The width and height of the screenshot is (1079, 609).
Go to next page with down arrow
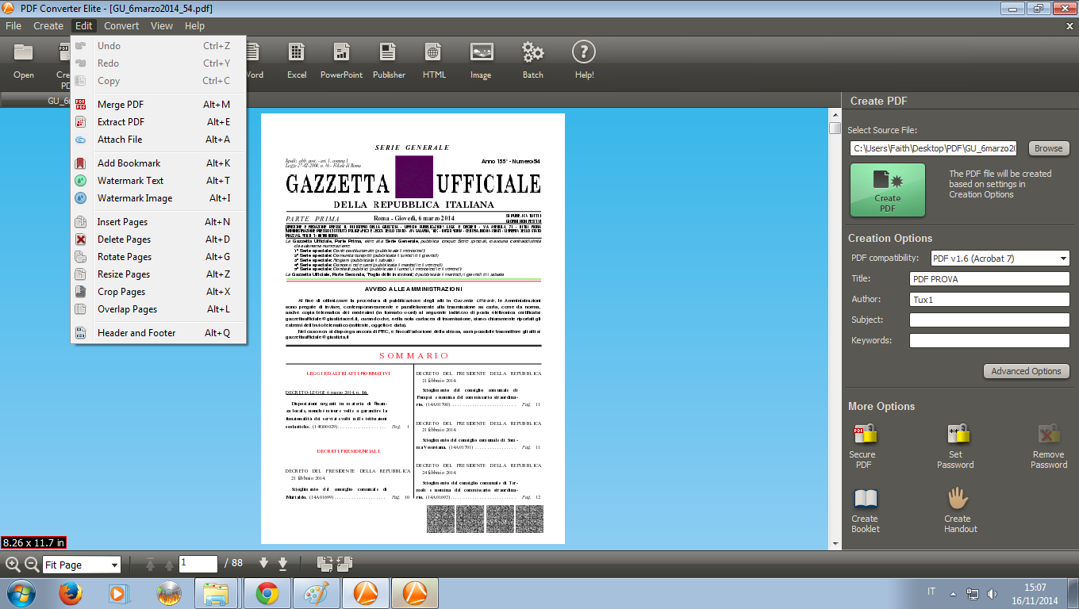[x=264, y=564]
